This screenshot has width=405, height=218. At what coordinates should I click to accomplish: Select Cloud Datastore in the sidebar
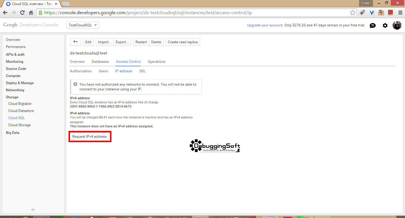(21, 110)
